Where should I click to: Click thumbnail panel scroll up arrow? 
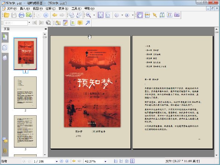coord(45,34)
